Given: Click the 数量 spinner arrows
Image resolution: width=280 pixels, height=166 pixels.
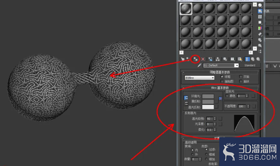Looking at the screenshot, I should click(200, 159).
